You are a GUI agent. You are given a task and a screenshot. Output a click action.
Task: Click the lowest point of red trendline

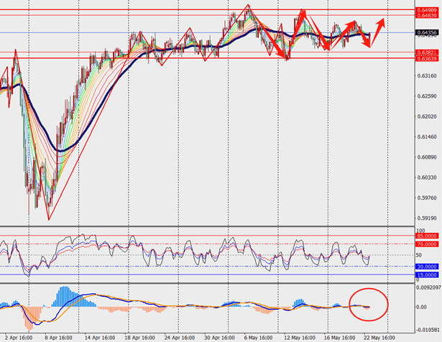[49, 220]
